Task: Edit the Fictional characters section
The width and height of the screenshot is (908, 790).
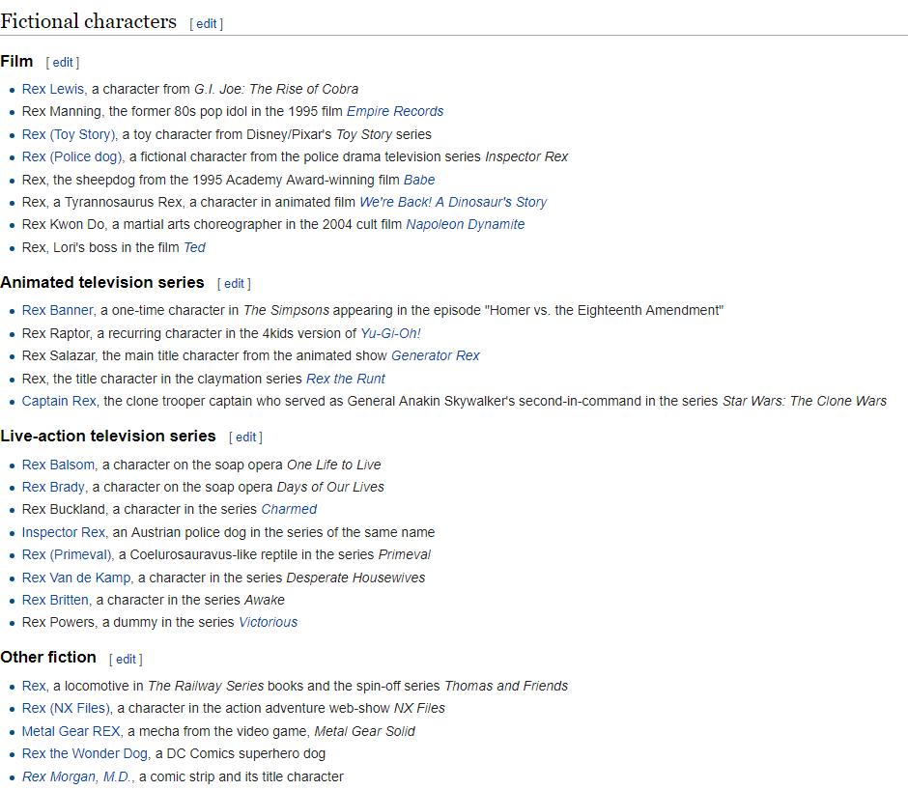Action: pyautogui.click(x=206, y=24)
